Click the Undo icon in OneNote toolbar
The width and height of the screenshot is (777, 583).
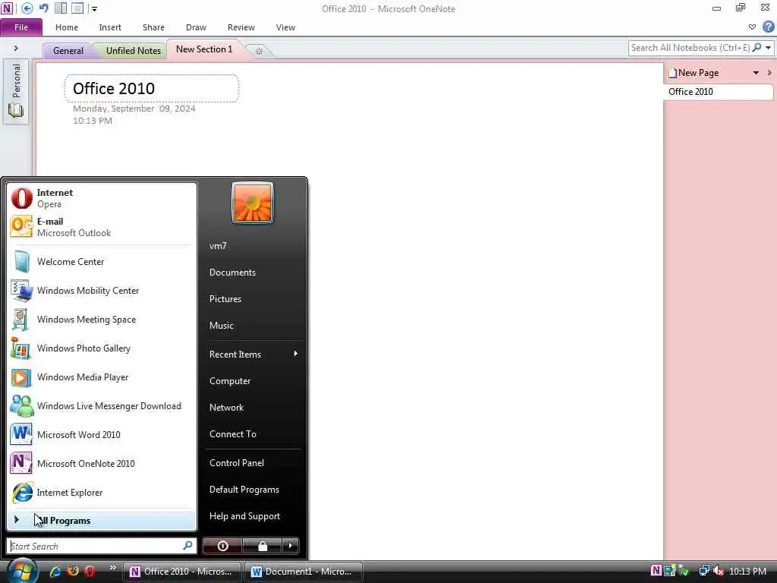pos(44,8)
